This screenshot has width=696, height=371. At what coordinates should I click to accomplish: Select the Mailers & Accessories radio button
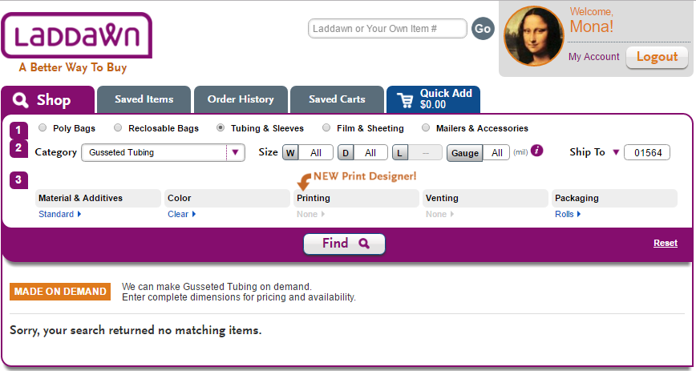click(426, 128)
